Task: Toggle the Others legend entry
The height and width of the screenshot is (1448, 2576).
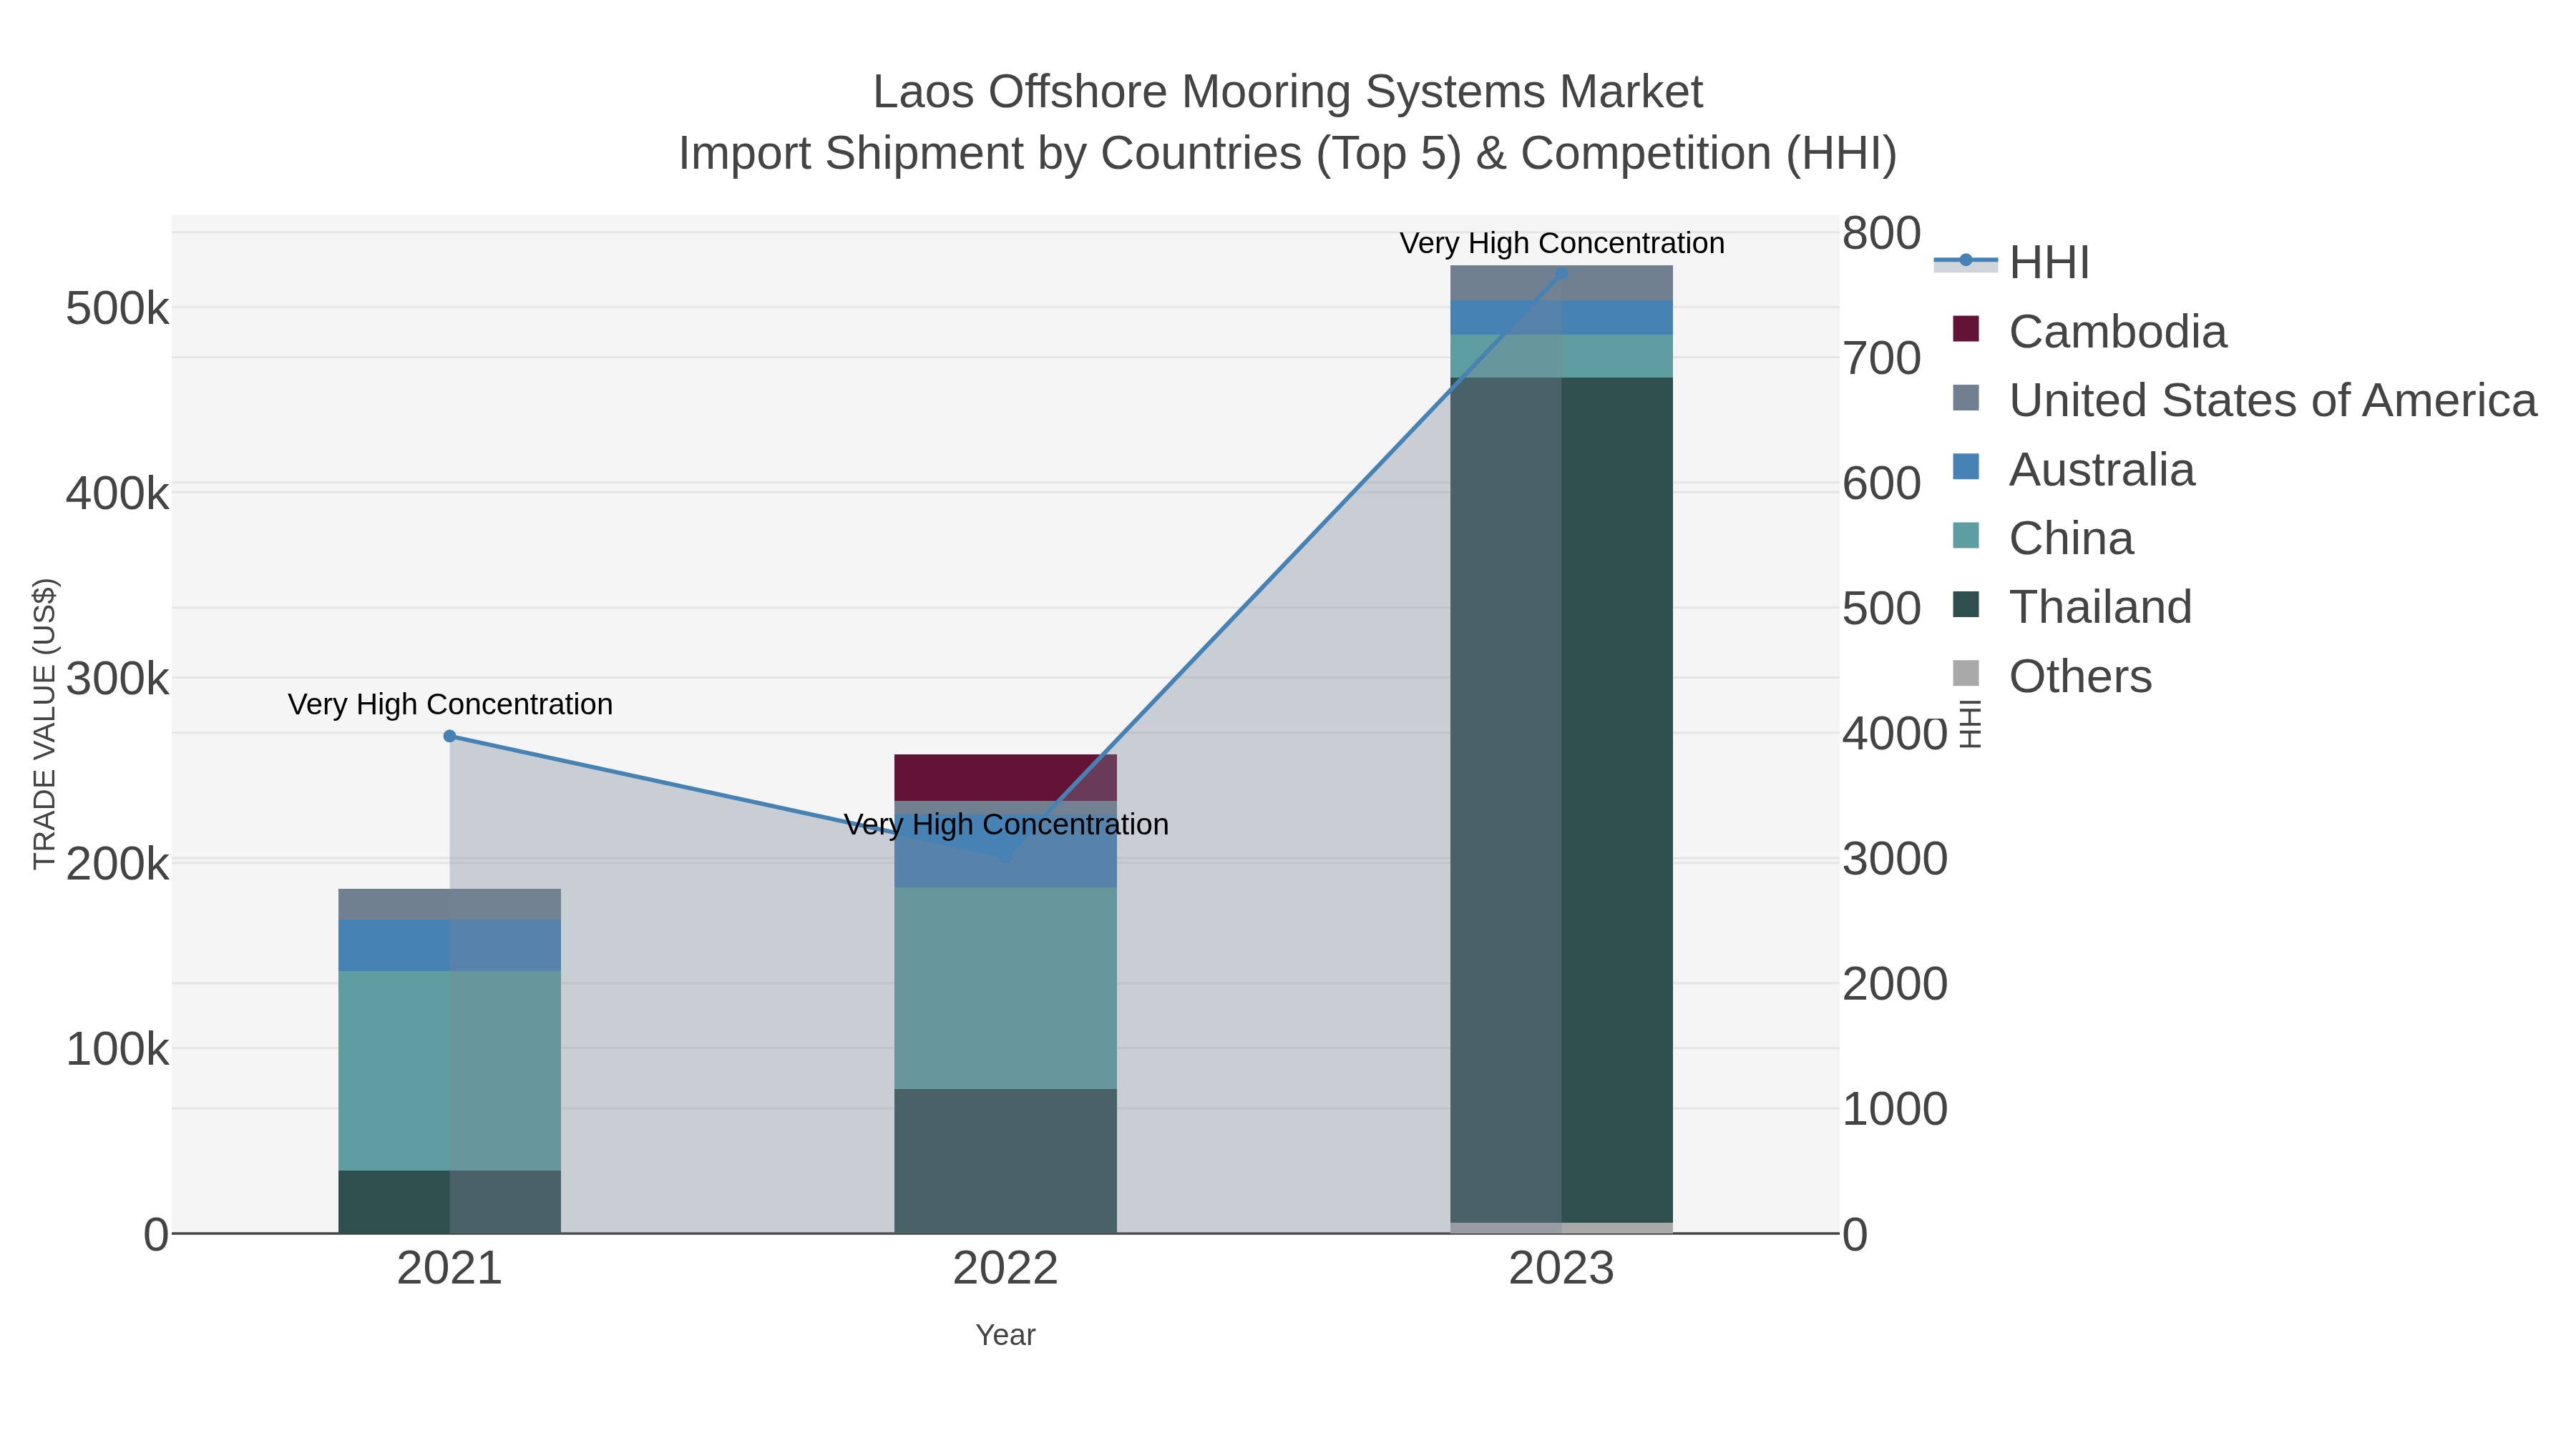Action: [x=2052, y=676]
